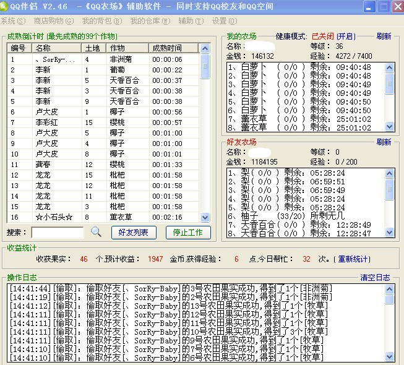The width and height of the screenshot is (404, 365).
Task: Open the 我的背包(B) menu
Action: coord(102,21)
